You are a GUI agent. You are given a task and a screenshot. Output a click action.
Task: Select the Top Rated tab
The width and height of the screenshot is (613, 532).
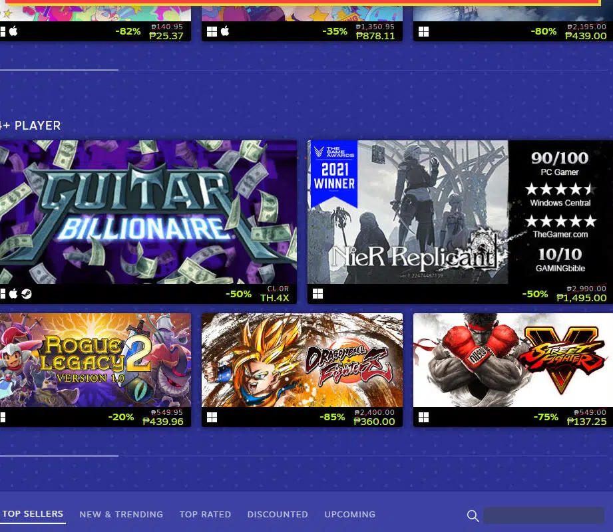click(205, 515)
